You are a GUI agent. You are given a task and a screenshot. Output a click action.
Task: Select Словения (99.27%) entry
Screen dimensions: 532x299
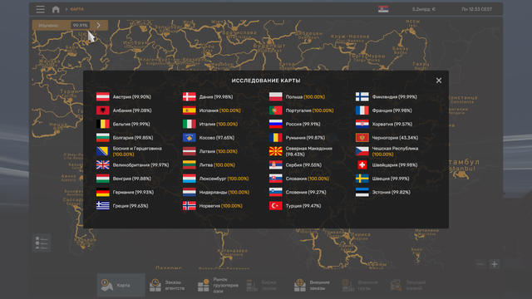[298, 192]
